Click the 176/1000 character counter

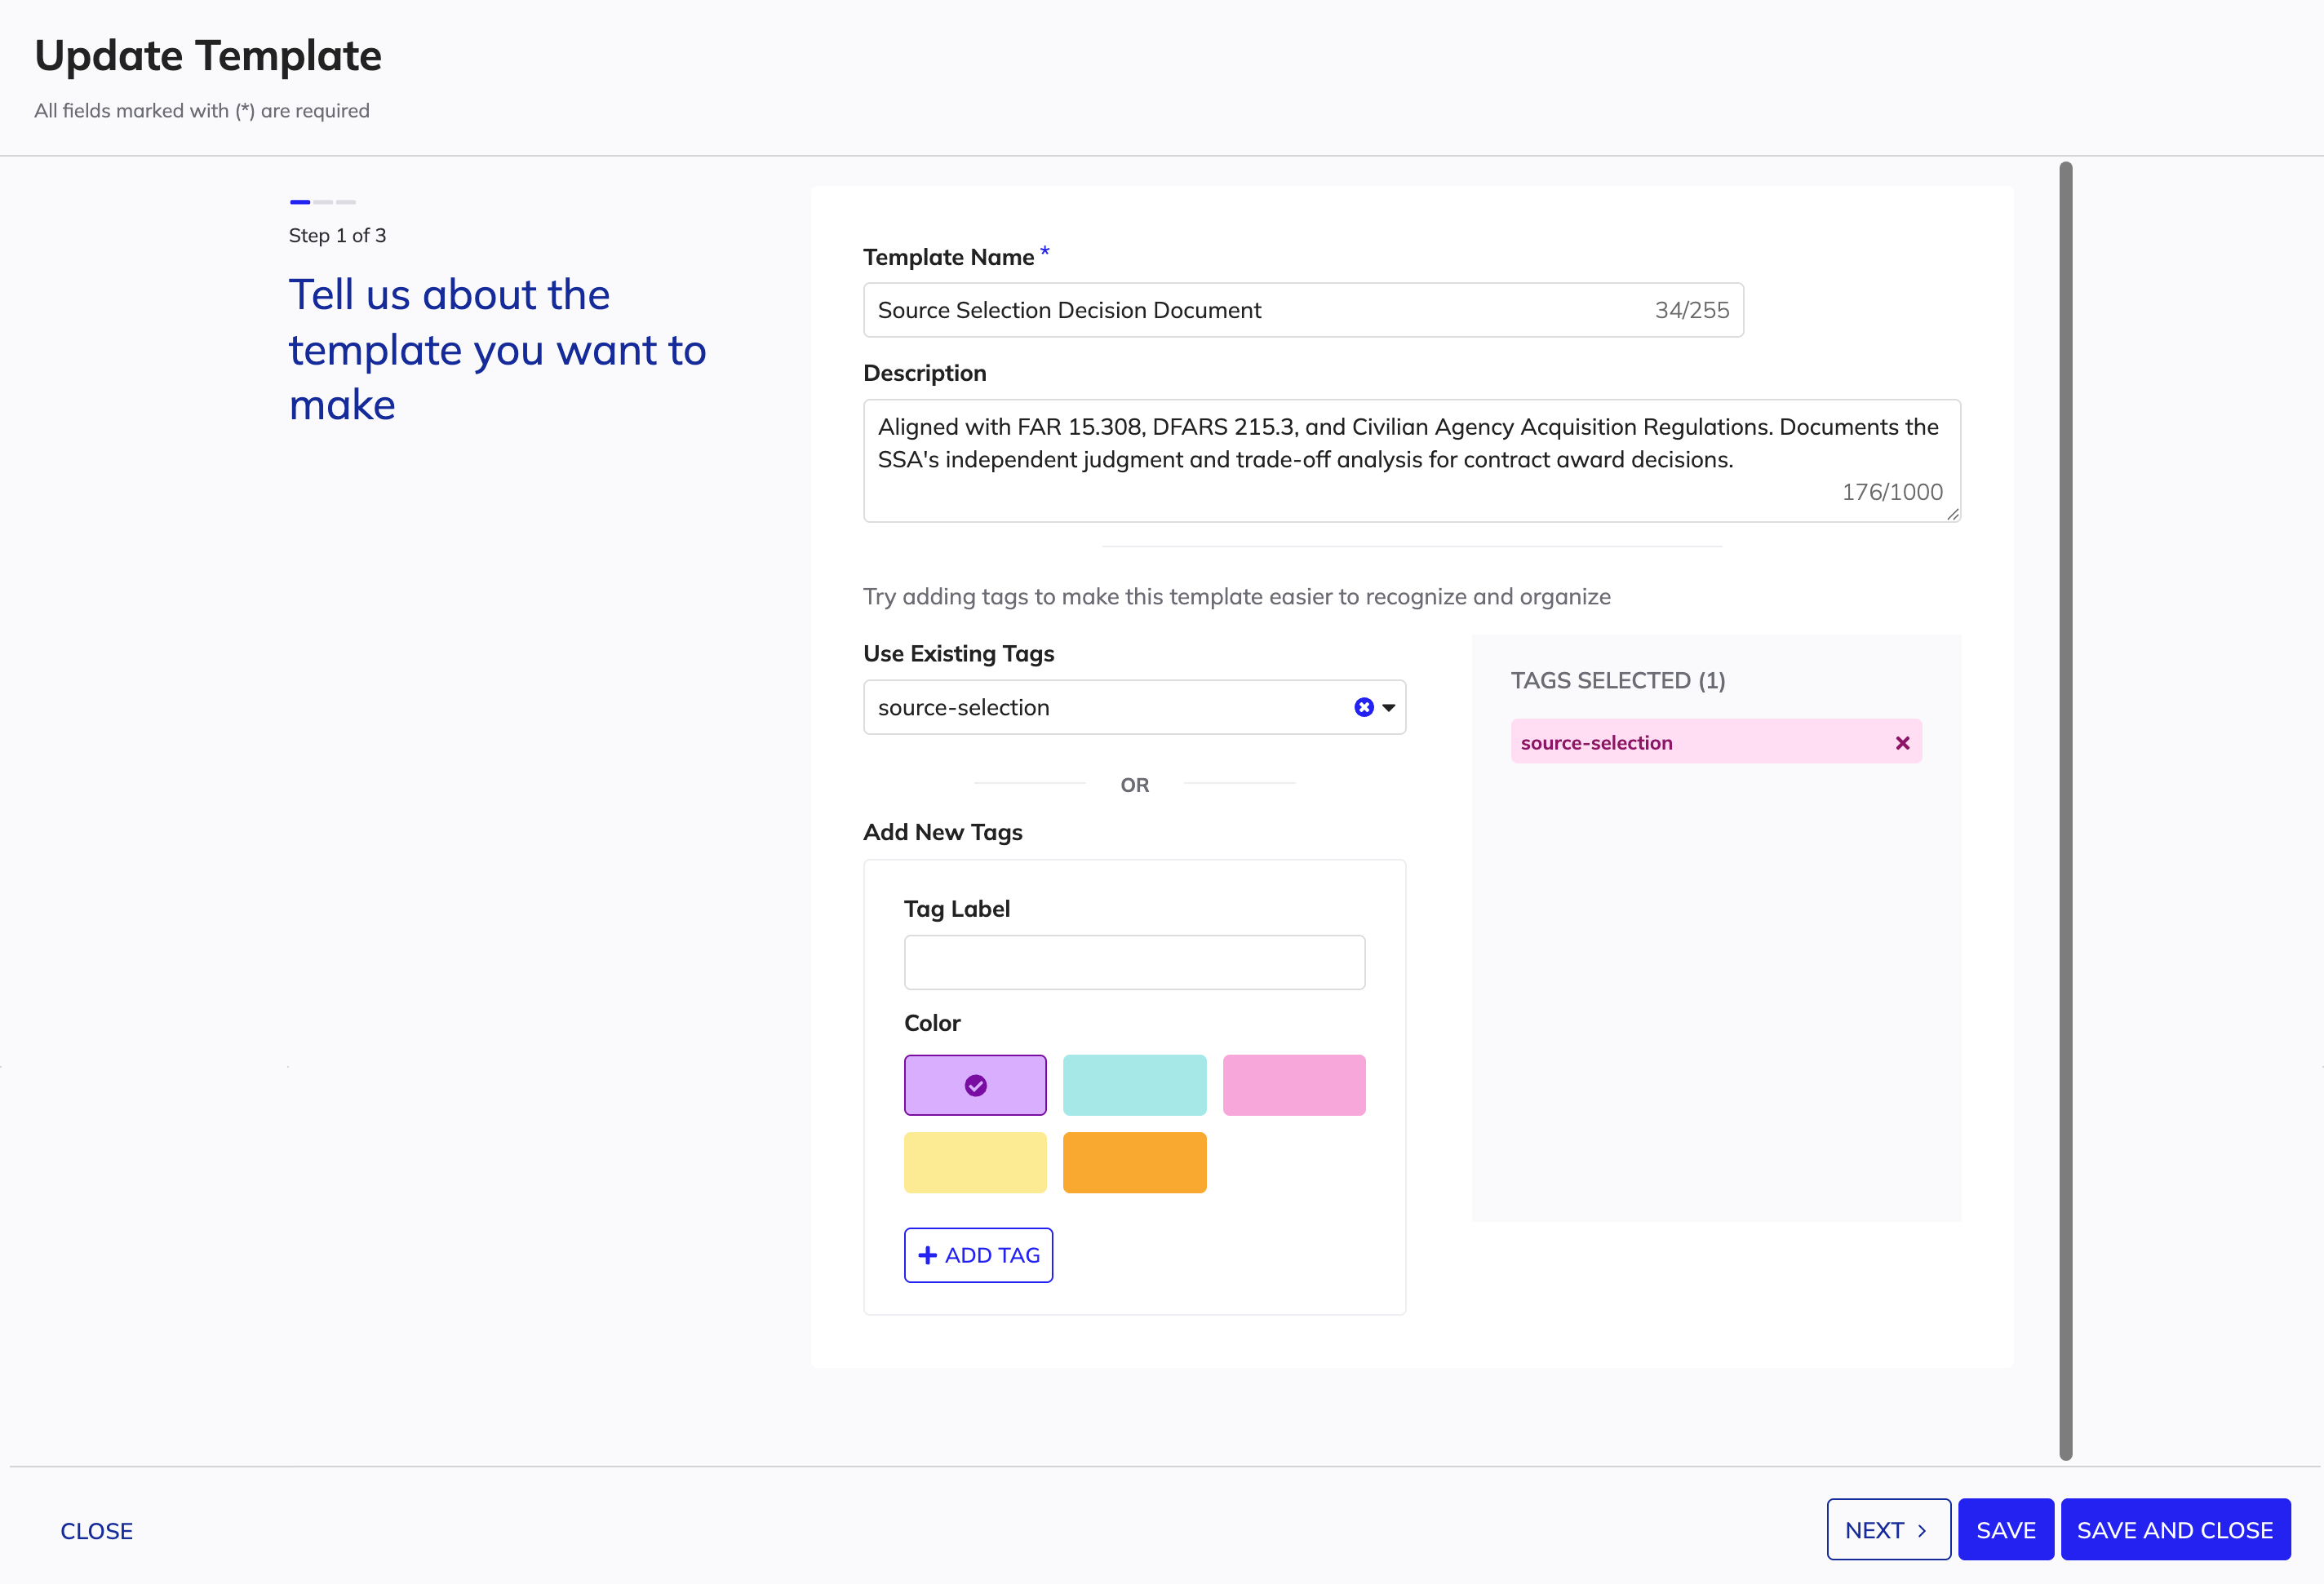(1892, 493)
